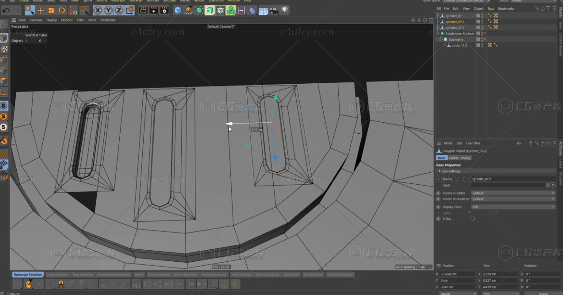Collapse the Subdivision Surface hierarchy
The image size is (563, 295).
pyautogui.click(x=437, y=34)
